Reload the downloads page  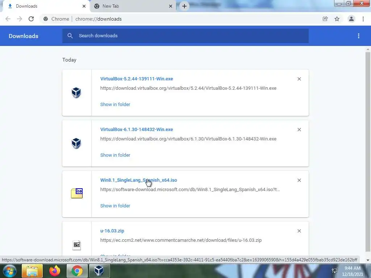[x=31, y=19]
